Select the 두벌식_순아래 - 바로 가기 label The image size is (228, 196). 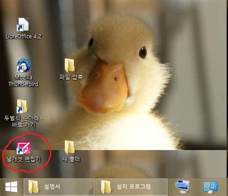(x=24, y=122)
